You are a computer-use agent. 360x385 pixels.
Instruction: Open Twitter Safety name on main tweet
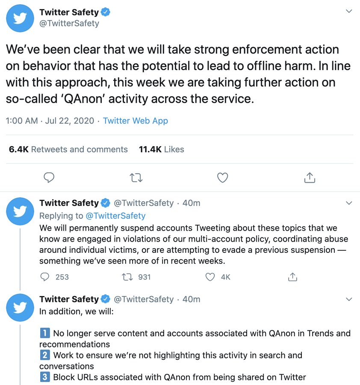tap(69, 12)
